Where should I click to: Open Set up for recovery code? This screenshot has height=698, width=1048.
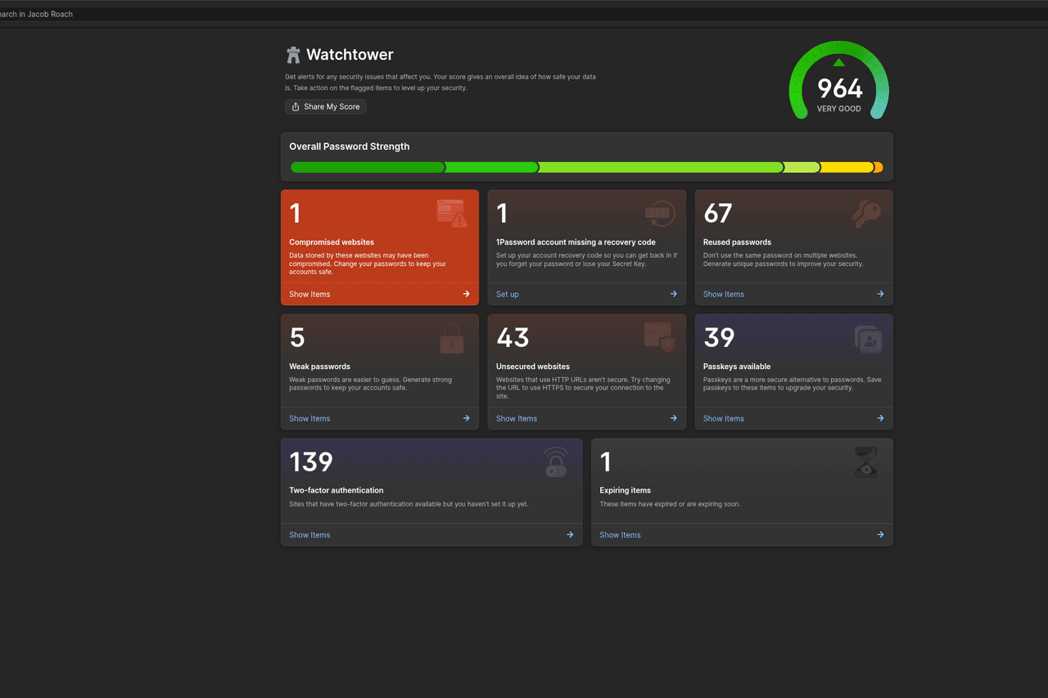coord(508,294)
